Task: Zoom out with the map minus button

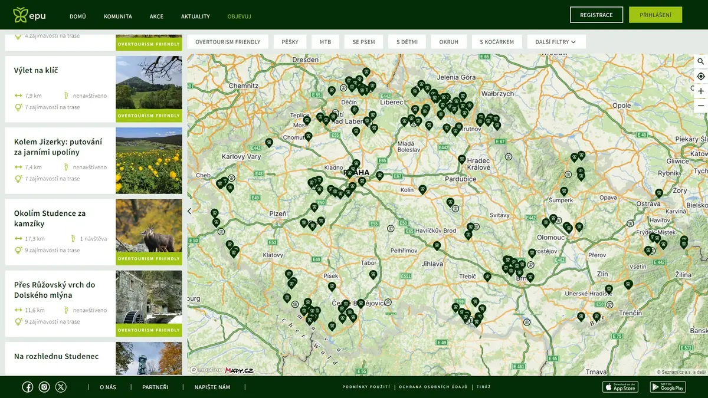Action: (701, 106)
